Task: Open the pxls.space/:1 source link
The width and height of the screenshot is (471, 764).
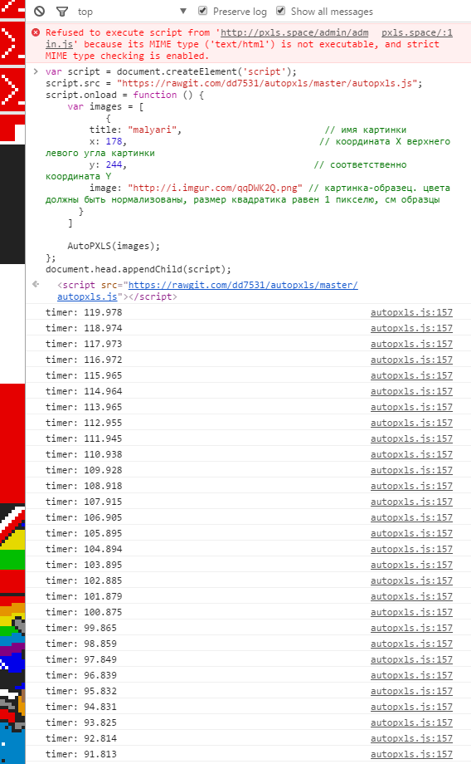Action: click(417, 32)
